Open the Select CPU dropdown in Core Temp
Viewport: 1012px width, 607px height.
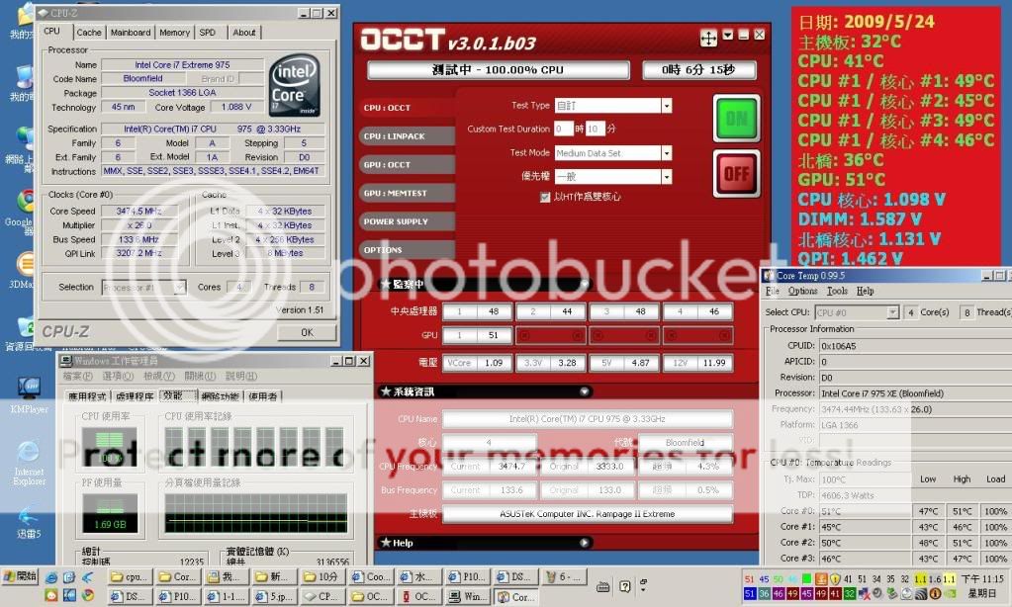pos(892,312)
